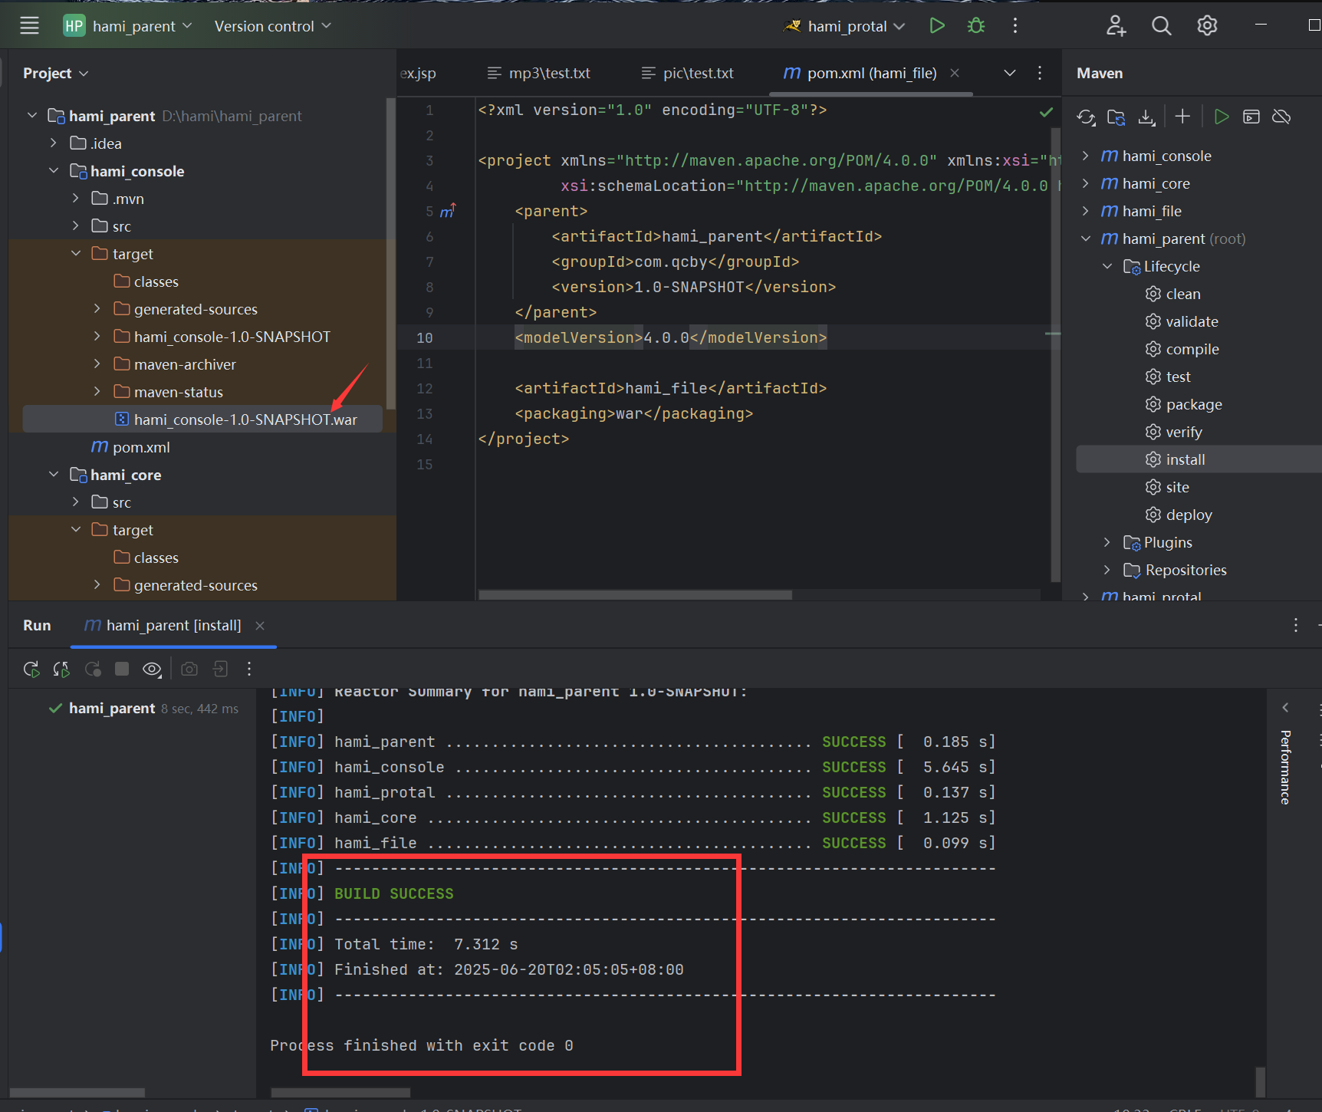Run the clean lifecycle goal

(1183, 294)
